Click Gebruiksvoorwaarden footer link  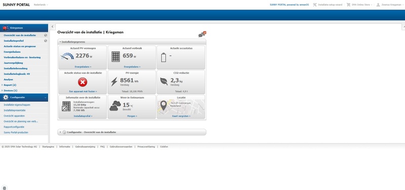click(x=121, y=146)
